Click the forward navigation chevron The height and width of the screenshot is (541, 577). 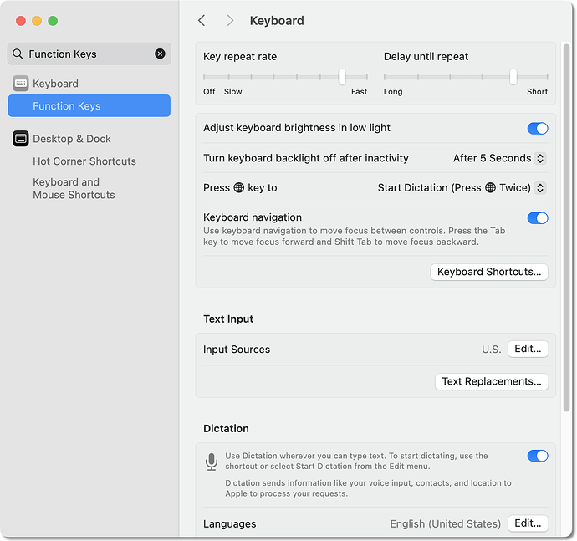230,20
